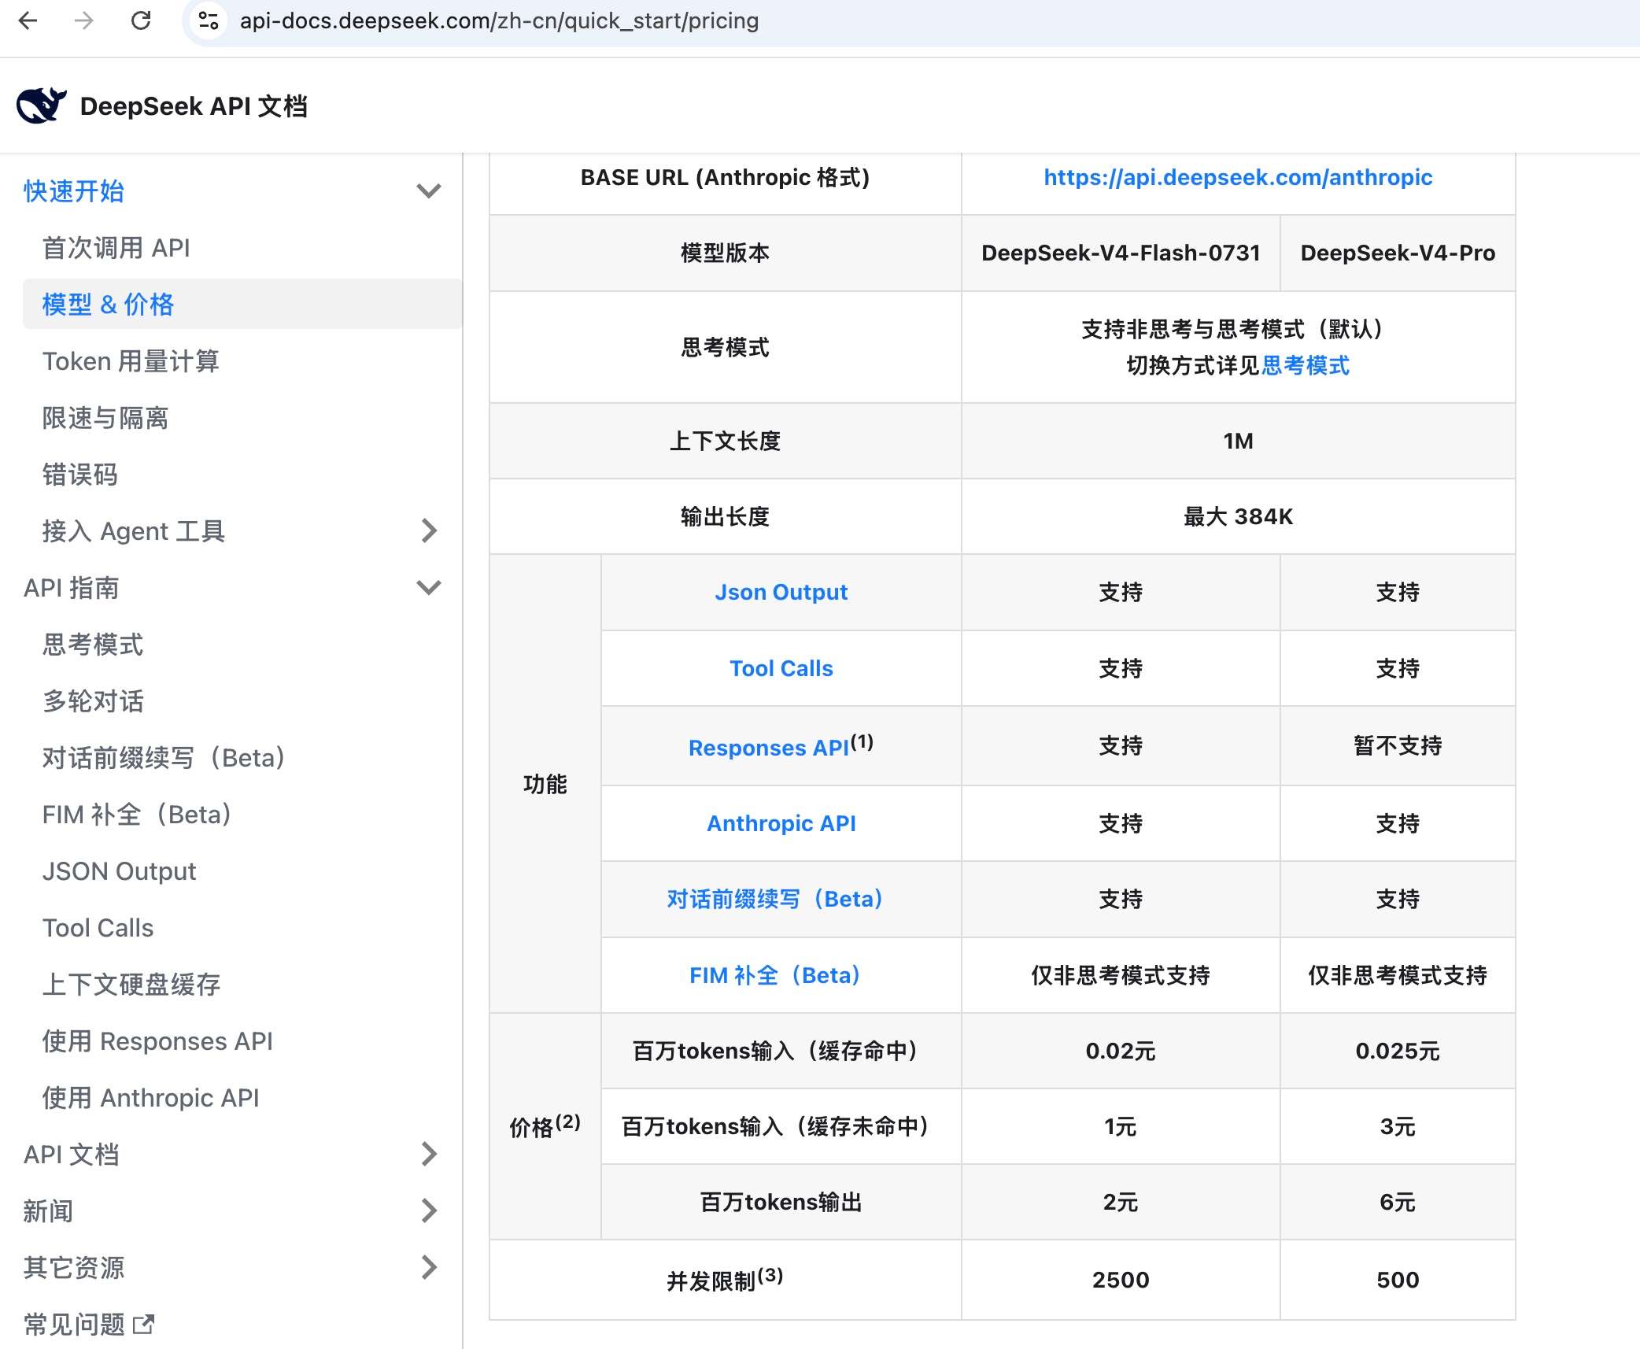Open 对话前缀续写（Beta）link in table
The image size is (1640, 1349).
point(774,899)
